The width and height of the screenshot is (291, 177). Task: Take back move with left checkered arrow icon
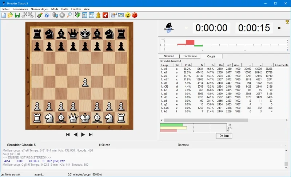[24, 15]
